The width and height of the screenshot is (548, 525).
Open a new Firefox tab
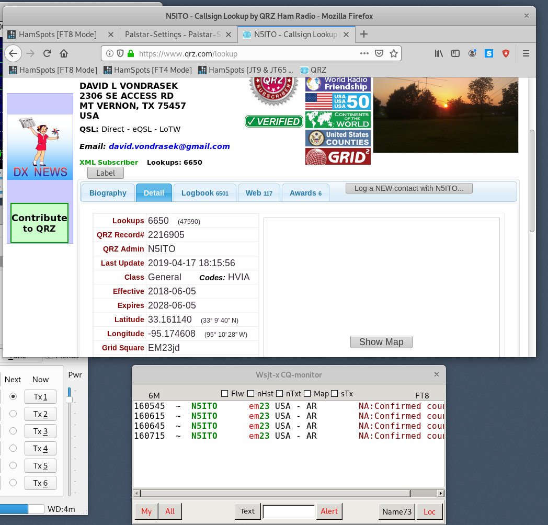pyautogui.click(x=364, y=35)
